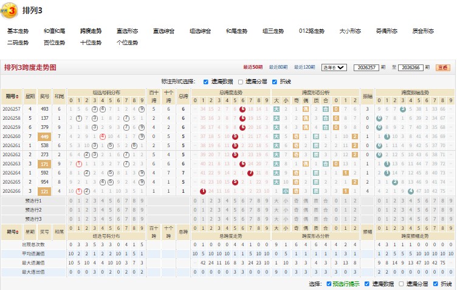Click green 小 marker in row 2026266
Screen dimensions: 457x290
point(286,192)
